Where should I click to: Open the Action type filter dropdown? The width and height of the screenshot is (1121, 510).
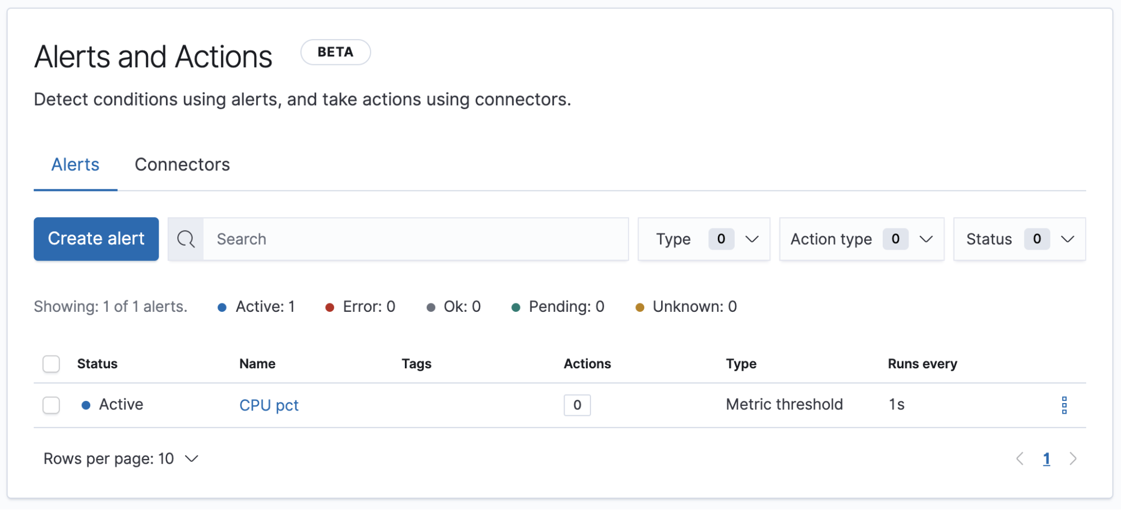(861, 239)
